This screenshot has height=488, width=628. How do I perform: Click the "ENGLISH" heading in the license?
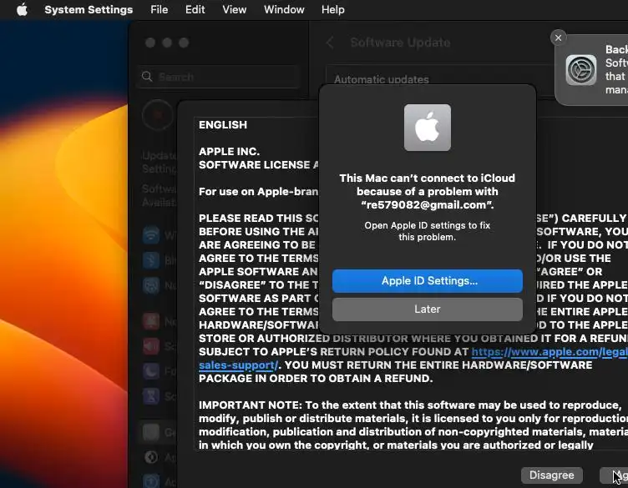pyautogui.click(x=223, y=125)
